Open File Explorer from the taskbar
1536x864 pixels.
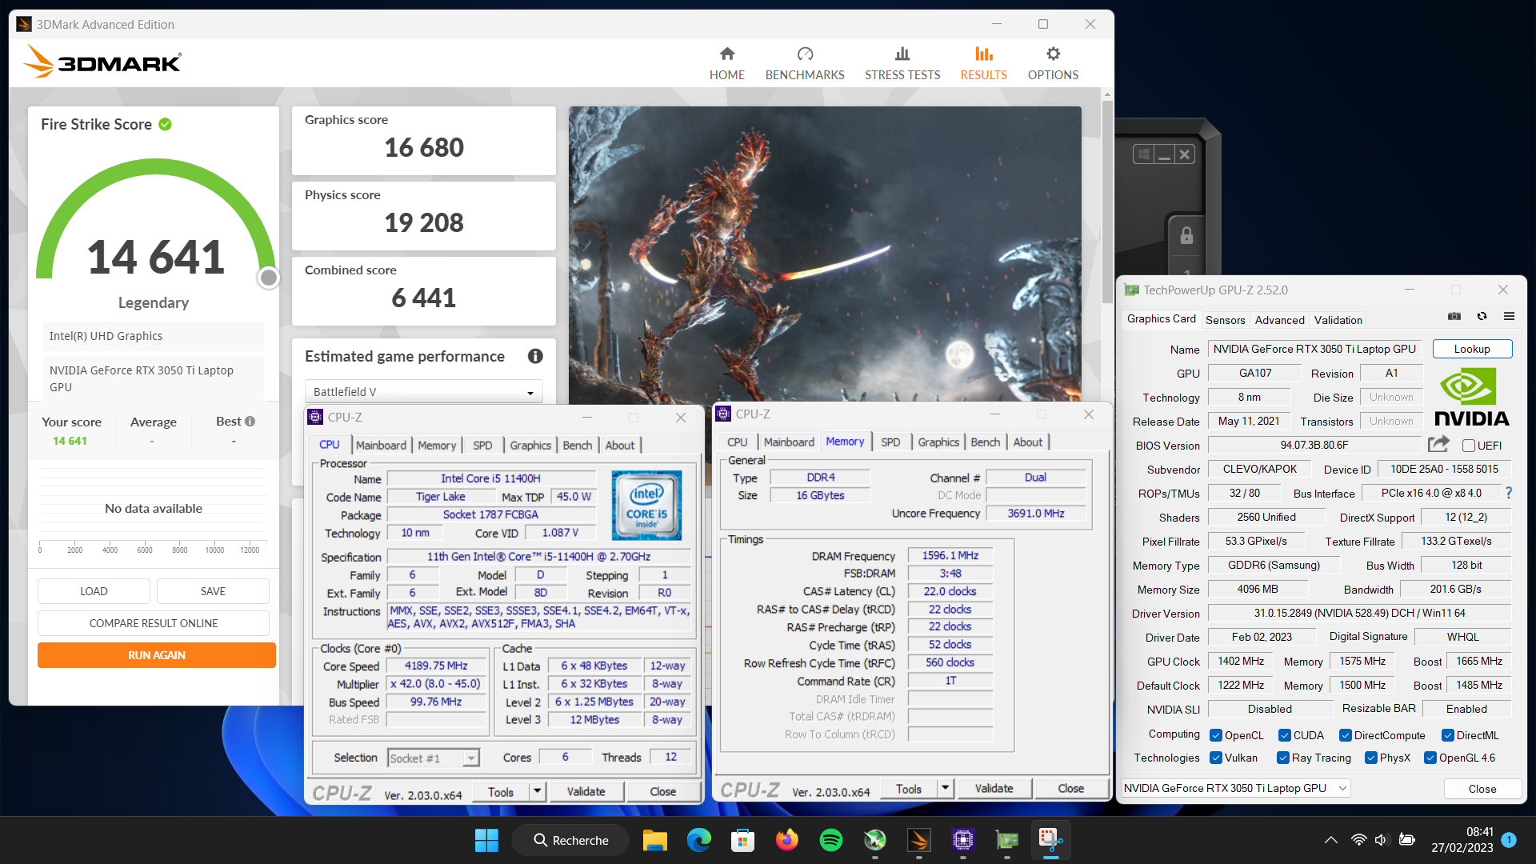pyautogui.click(x=654, y=840)
